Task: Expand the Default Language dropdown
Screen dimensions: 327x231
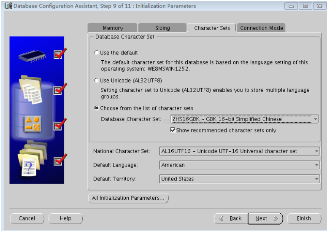Action: coord(239,165)
